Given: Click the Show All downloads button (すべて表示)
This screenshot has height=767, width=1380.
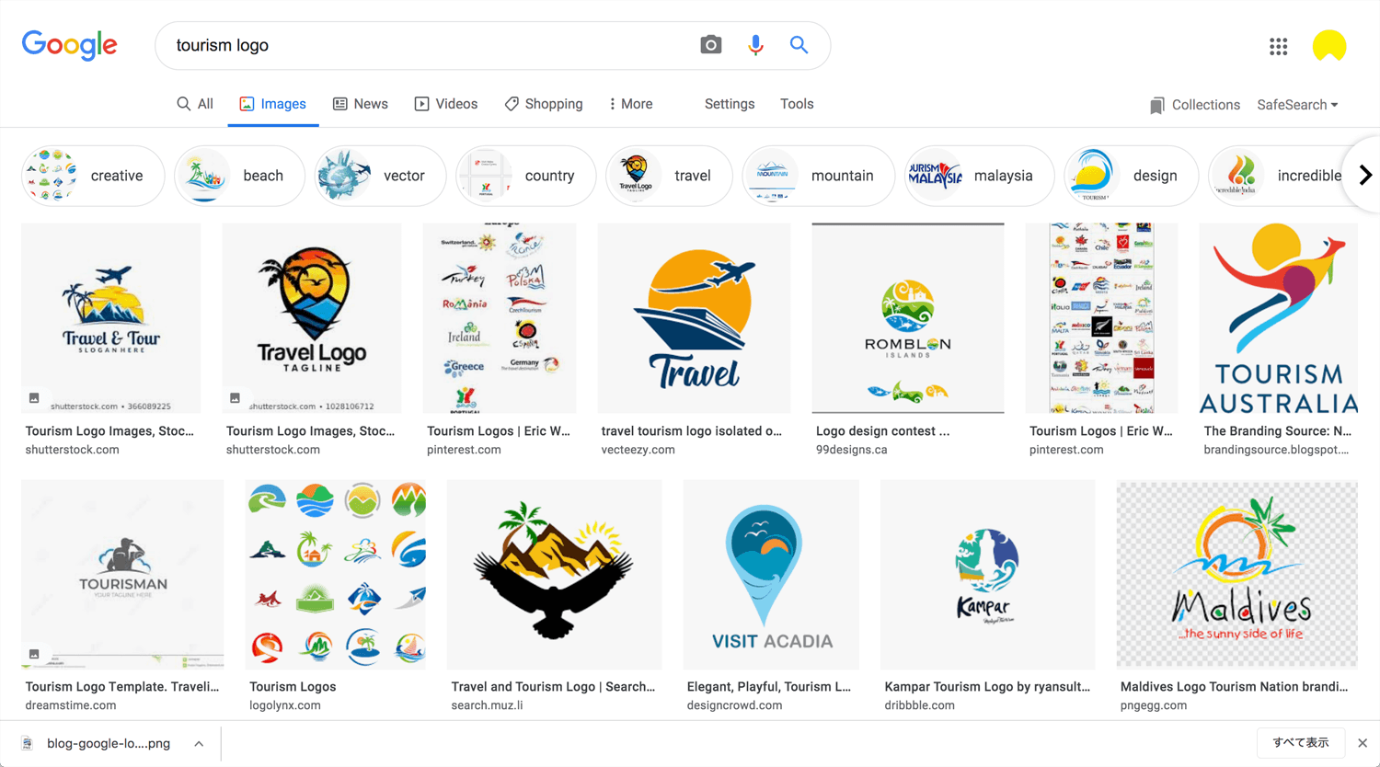Looking at the screenshot, I should [x=1300, y=743].
